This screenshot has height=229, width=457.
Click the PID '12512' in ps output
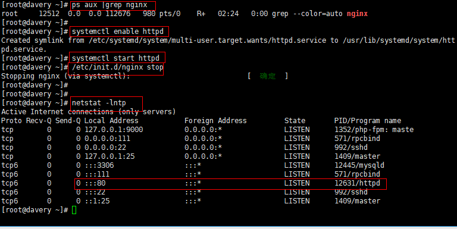(x=49, y=14)
